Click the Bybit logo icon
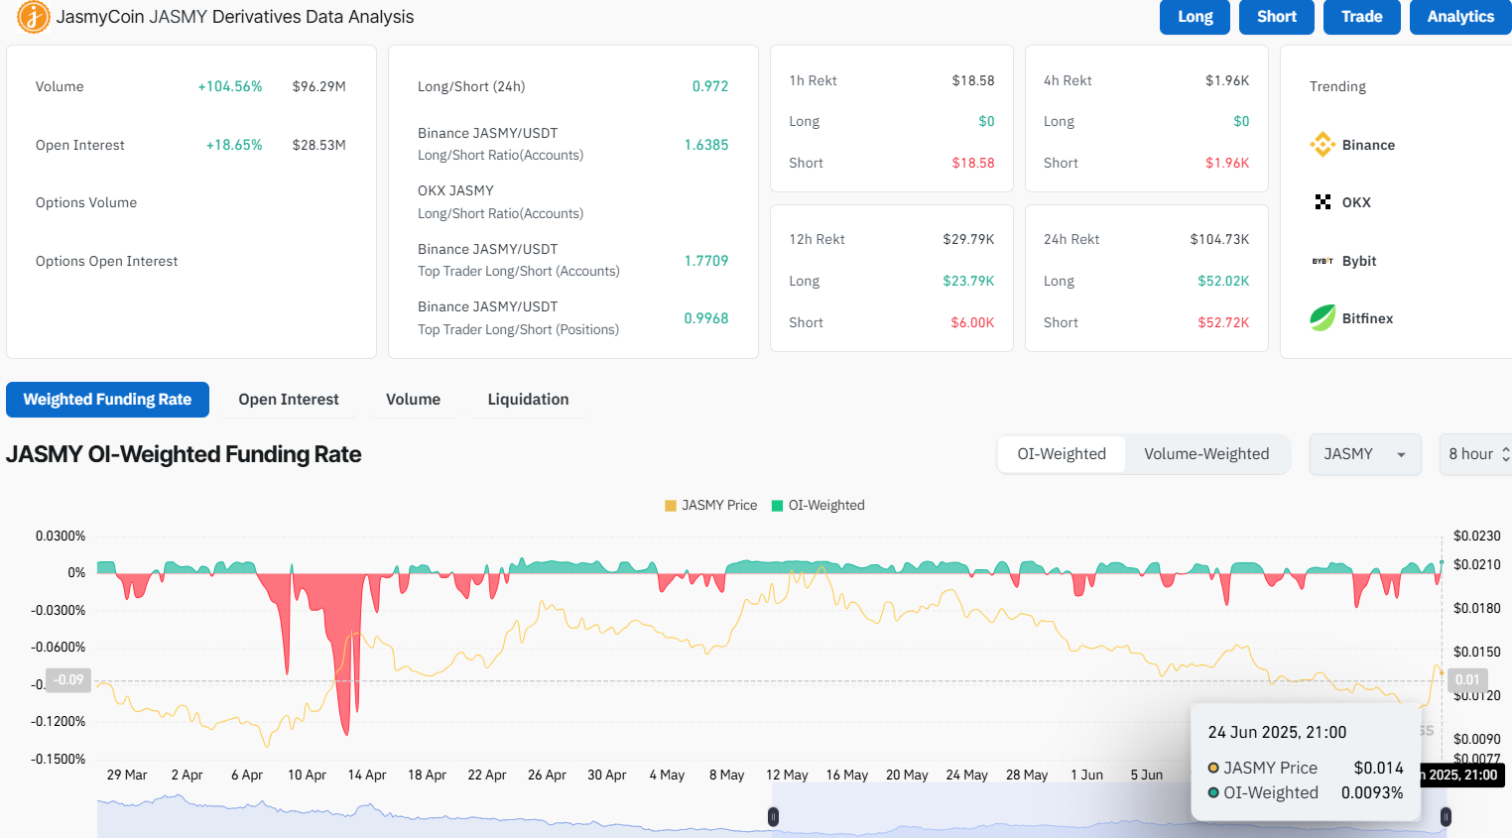The width and height of the screenshot is (1512, 838). click(x=1323, y=261)
